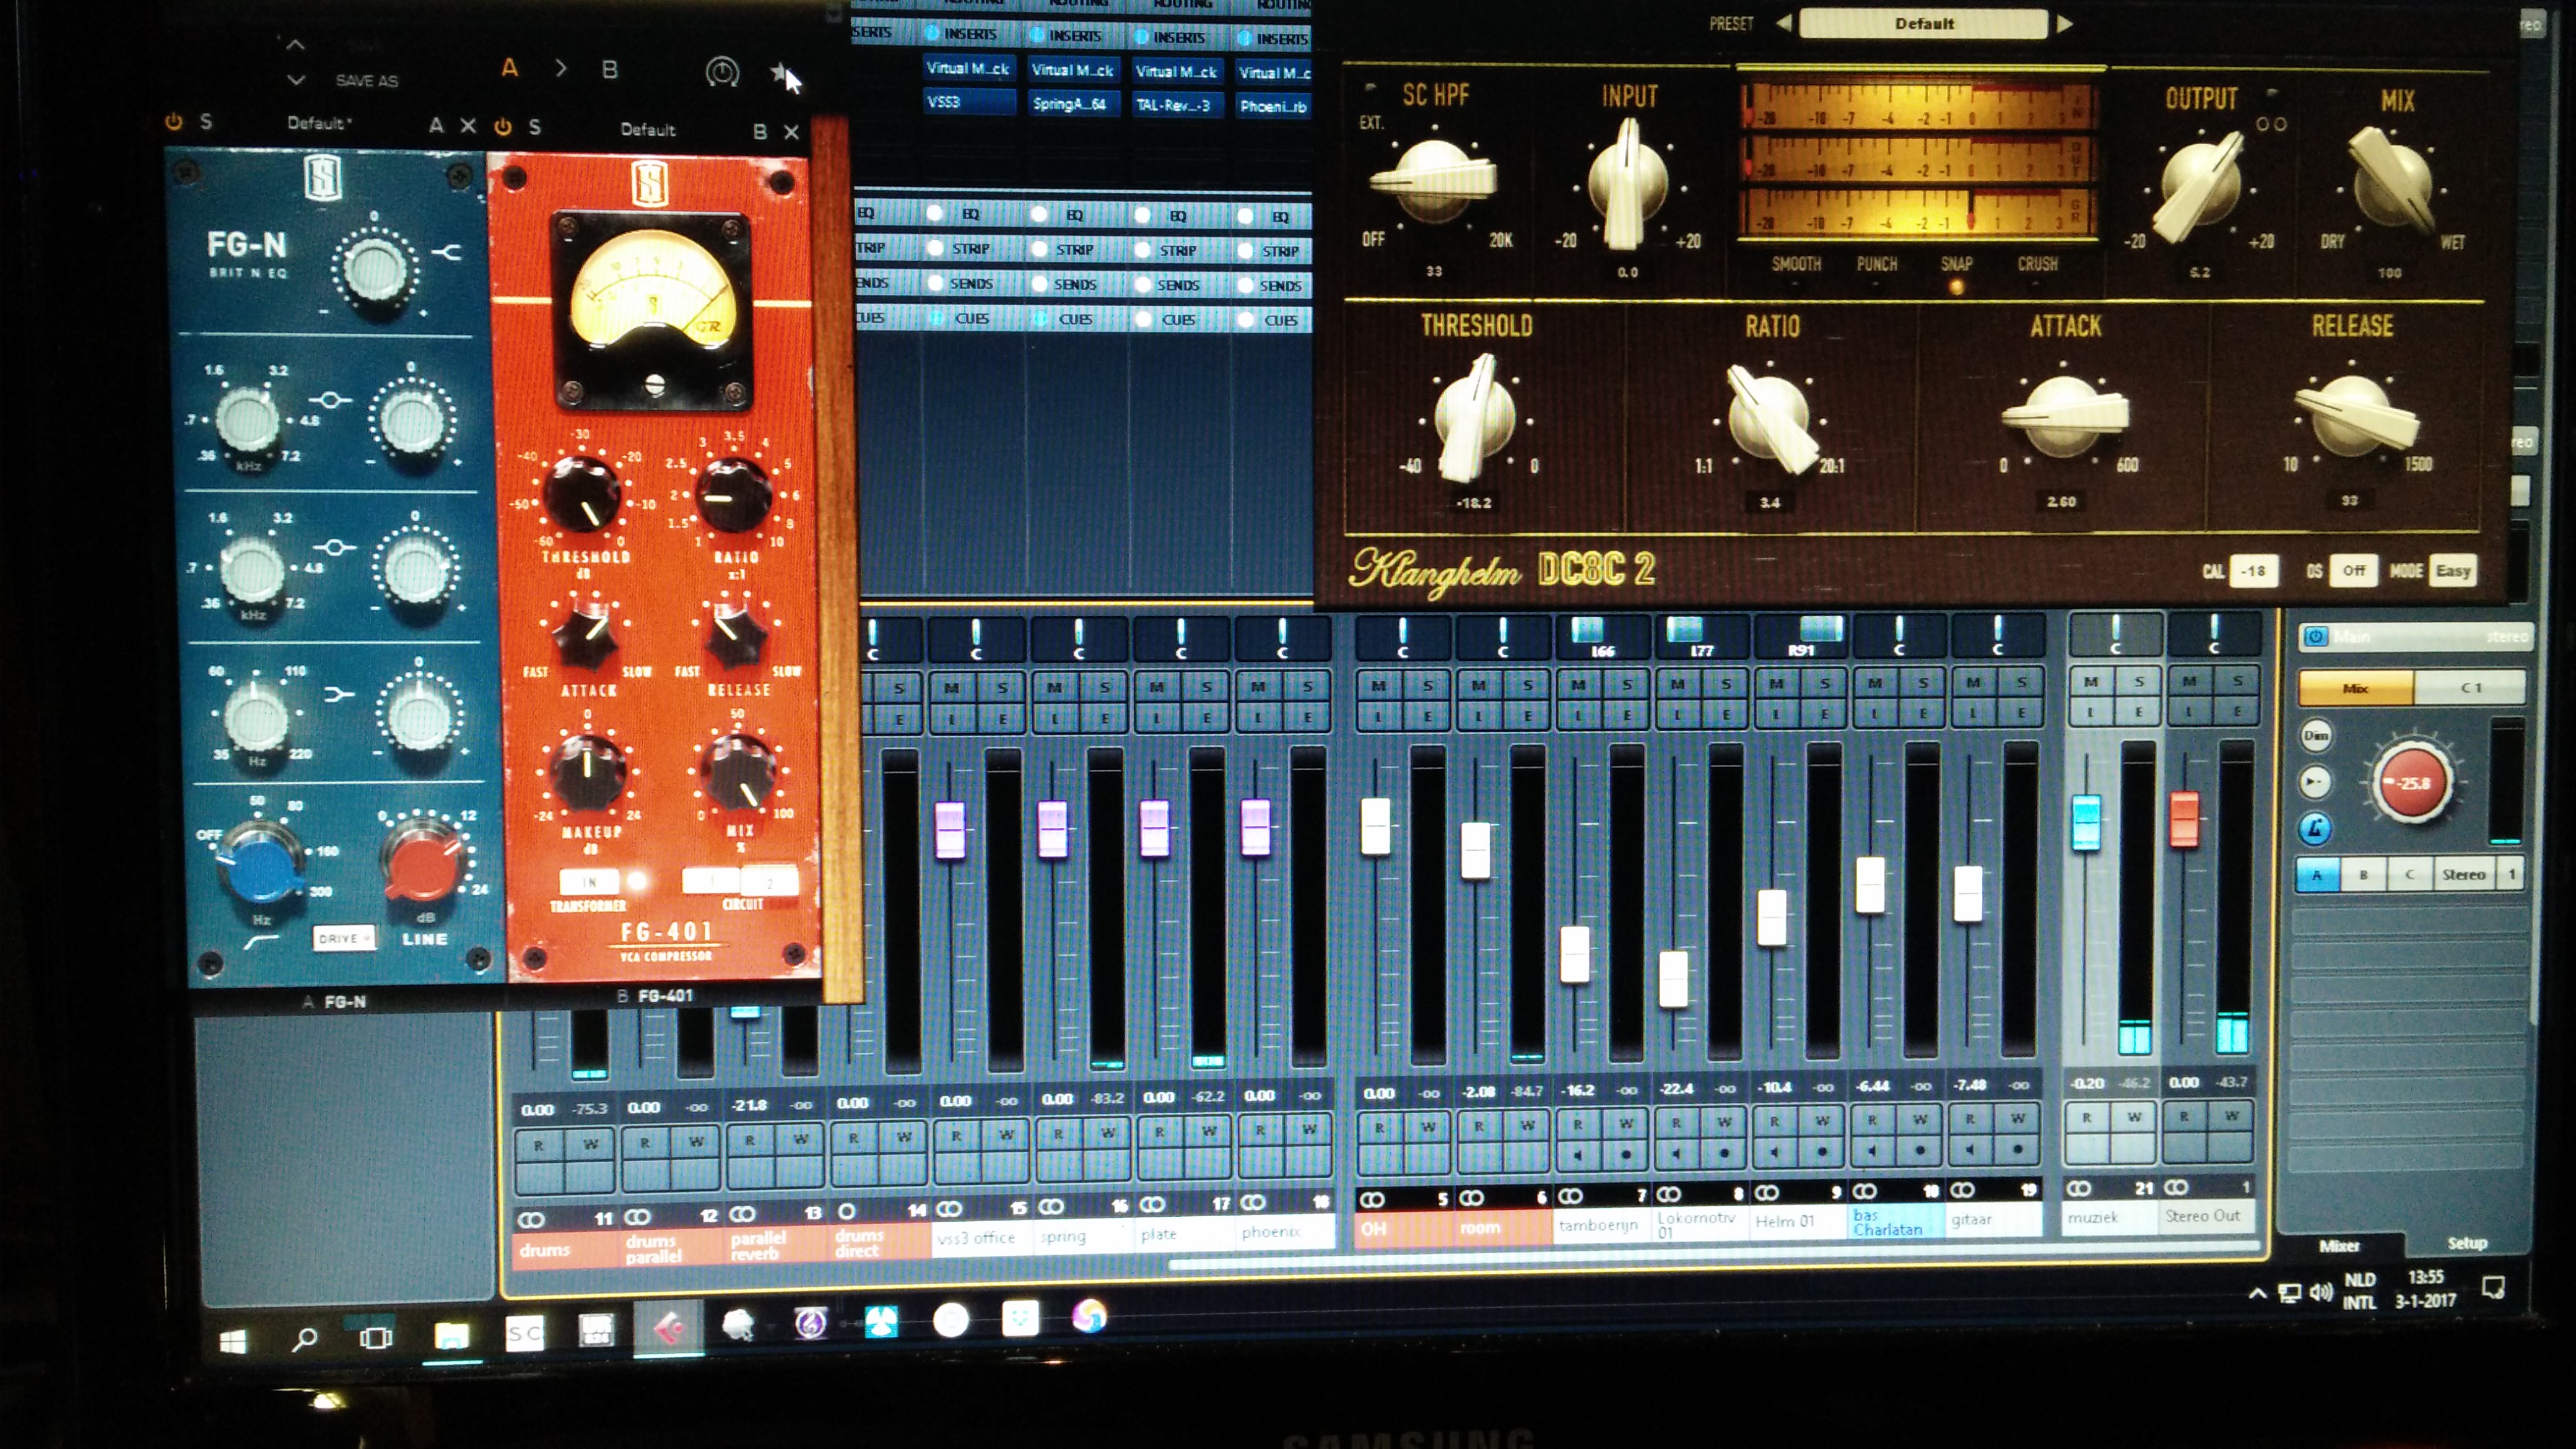Click the red Stereo Out fader
The height and width of the screenshot is (1449, 2576).
(x=2185, y=819)
